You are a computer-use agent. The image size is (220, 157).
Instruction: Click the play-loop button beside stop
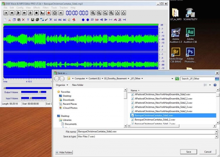pos(43,13)
